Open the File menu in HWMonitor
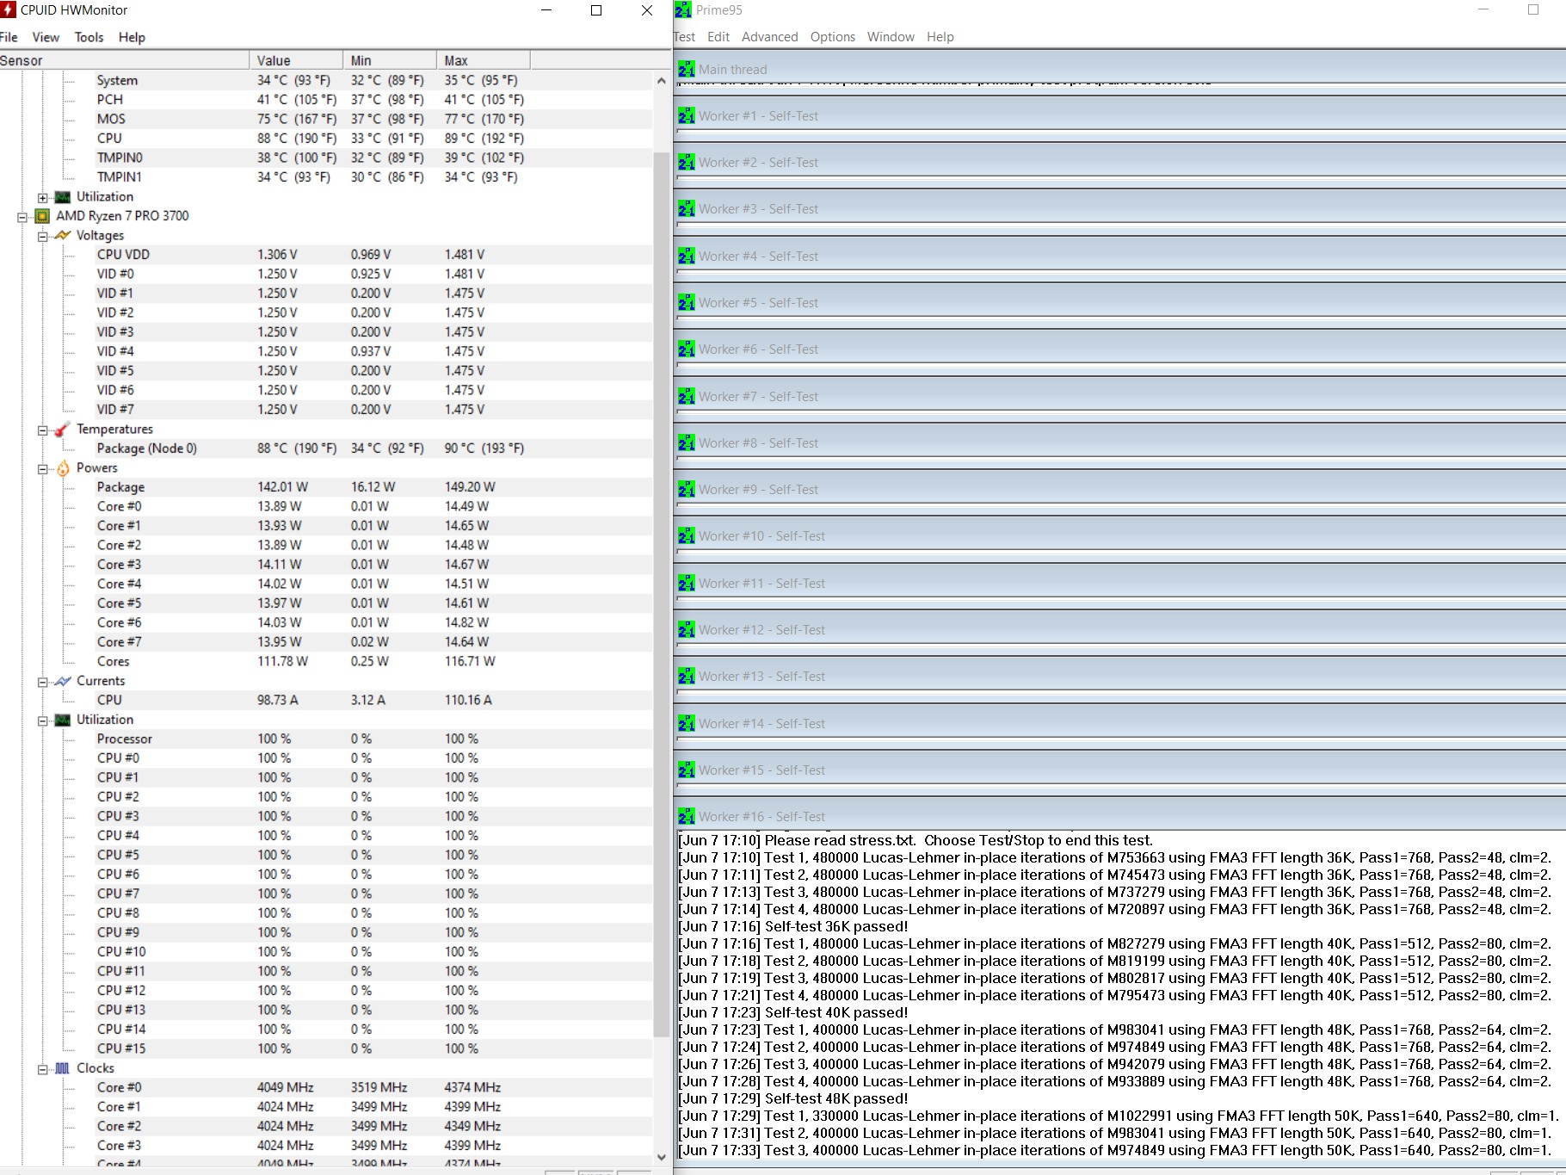 (9, 37)
